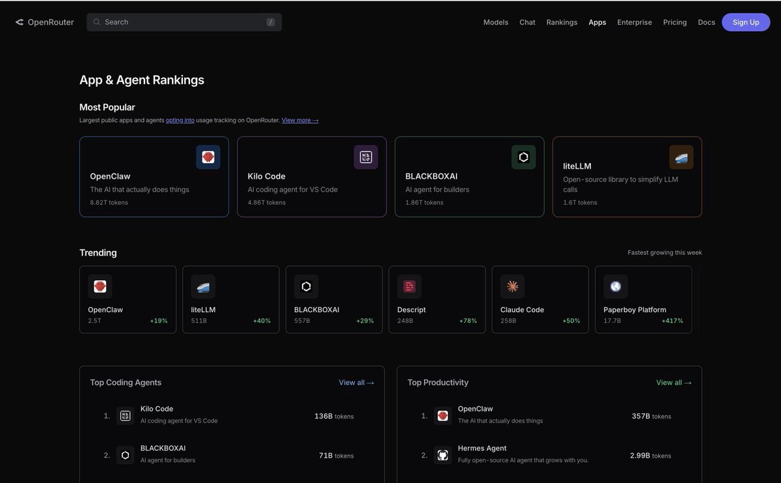
Task: Click the '+417%' growth value for Paperboy Platform
Action: tap(672, 321)
